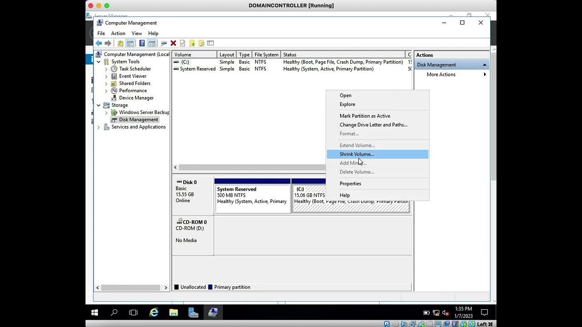Expand the Windows Server Backup node
582x327 pixels.
pyautogui.click(x=106, y=113)
